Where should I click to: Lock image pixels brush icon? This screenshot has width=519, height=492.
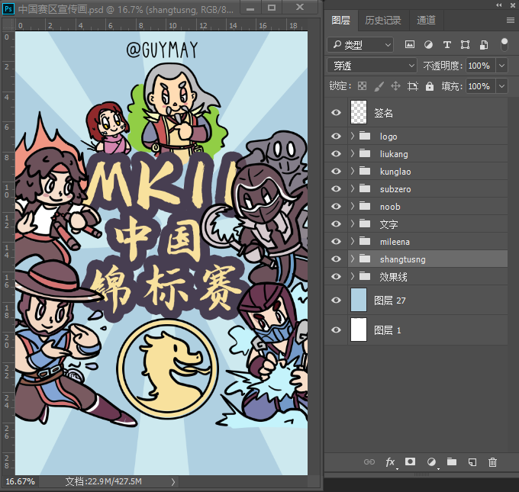click(x=379, y=86)
